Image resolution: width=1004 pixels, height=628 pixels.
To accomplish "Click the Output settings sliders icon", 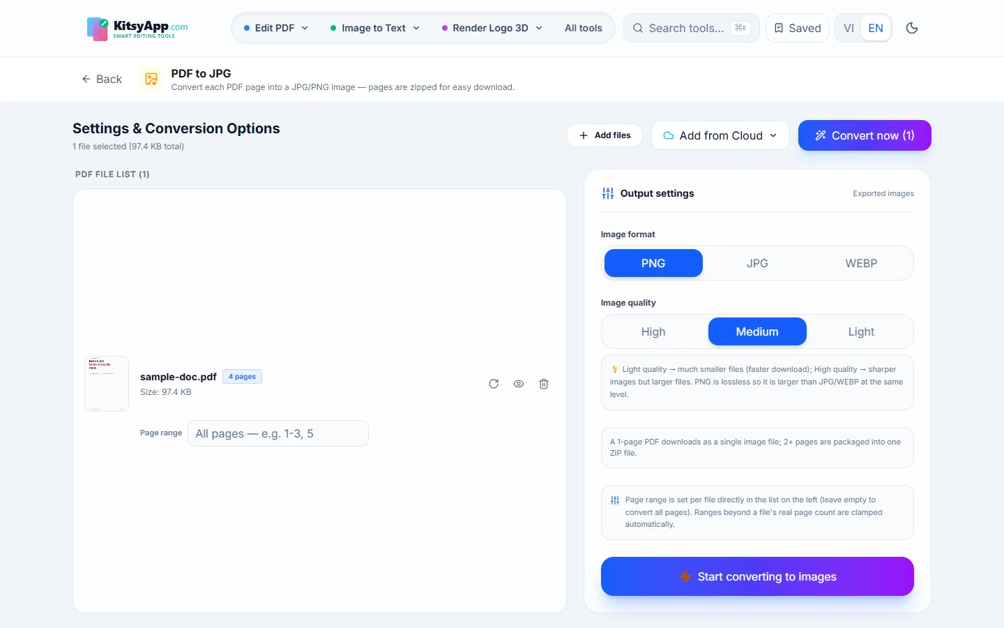I will (608, 193).
